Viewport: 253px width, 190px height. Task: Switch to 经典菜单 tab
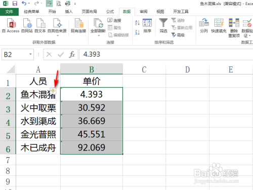[x=31, y=12]
